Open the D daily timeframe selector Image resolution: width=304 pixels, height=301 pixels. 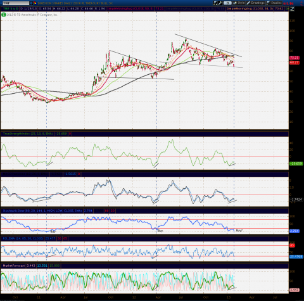[227, 3]
